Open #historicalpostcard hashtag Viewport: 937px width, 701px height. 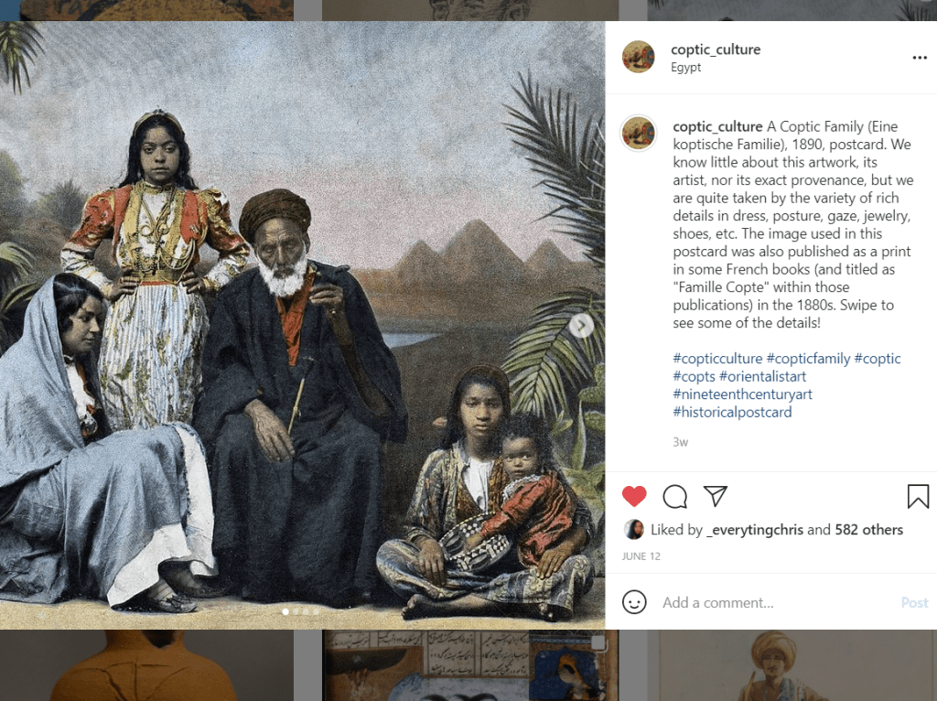click(x=732, y=413)
